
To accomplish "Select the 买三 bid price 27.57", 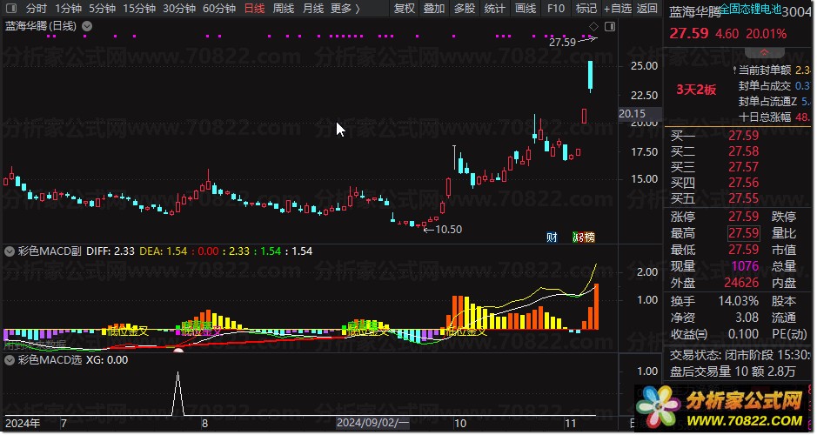I will [x=744, y=167].
